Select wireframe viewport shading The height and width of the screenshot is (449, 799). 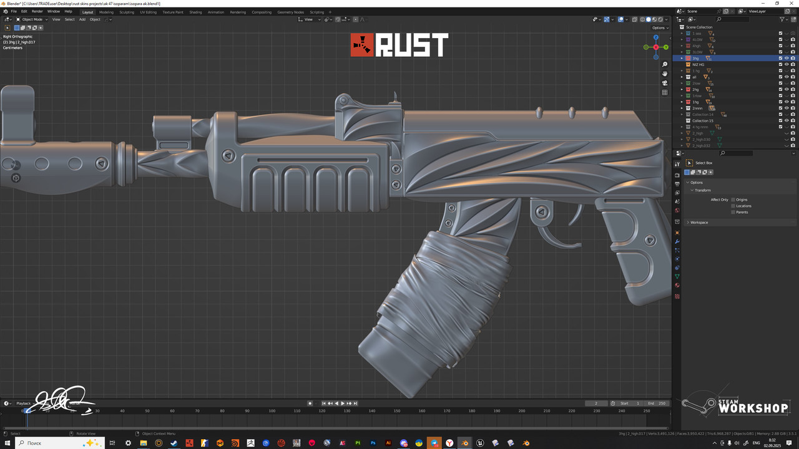pyautogui.click(x=642, y=19)
